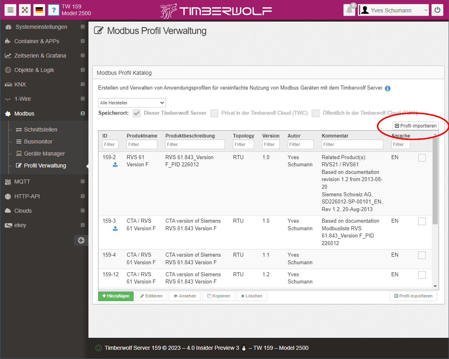Select Schnittstellen under Modbus
This screenshot has height=359, width=449.
40,130
